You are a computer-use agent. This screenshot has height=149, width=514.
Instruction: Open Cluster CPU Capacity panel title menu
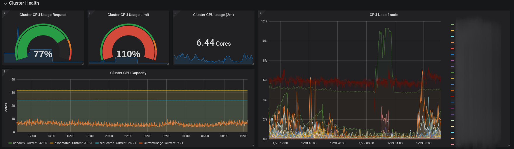(x=128, y=73)
